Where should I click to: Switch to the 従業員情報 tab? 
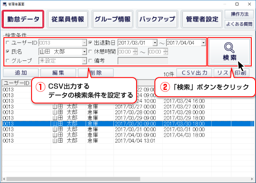click(67, 19)
